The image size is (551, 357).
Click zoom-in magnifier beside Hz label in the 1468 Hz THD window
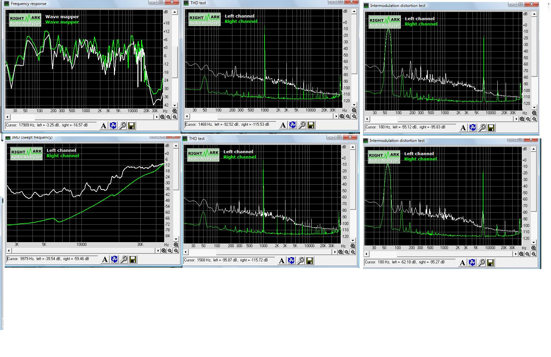pyautogui.click(x=354, y=110)
